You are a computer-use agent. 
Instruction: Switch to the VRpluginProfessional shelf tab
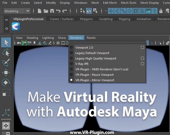click(x=28, y=19)
